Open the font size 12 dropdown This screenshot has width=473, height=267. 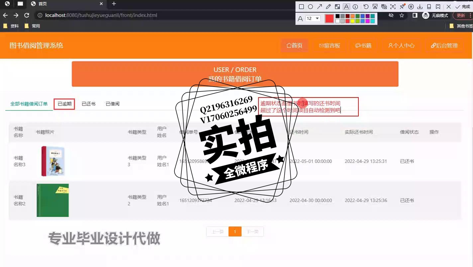pos(313,19)
